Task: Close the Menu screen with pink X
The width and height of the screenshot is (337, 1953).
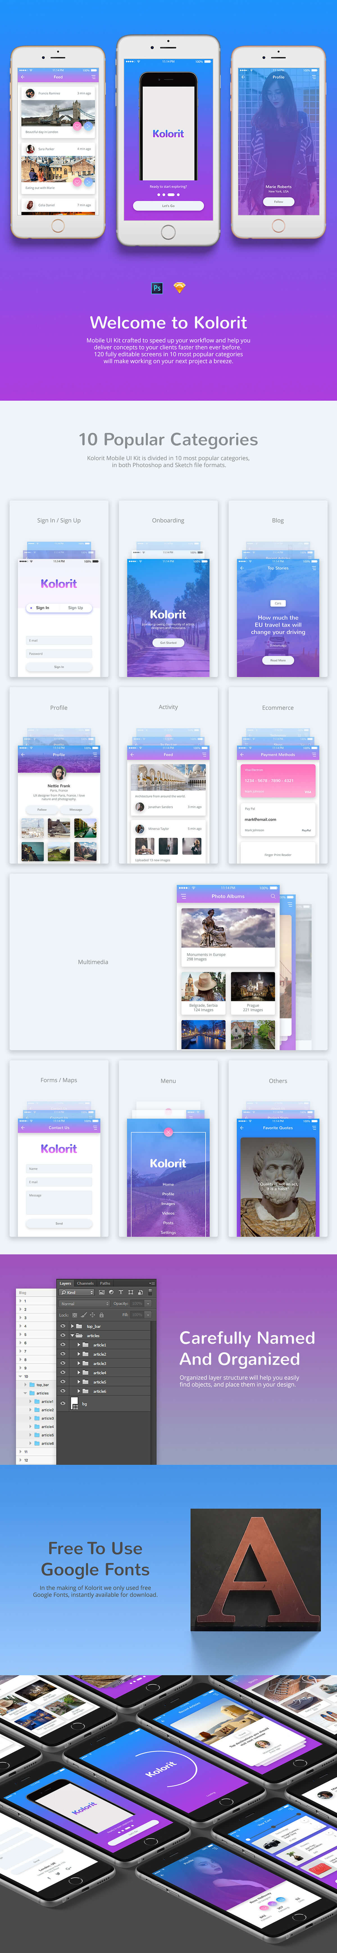Action: 168,1132
